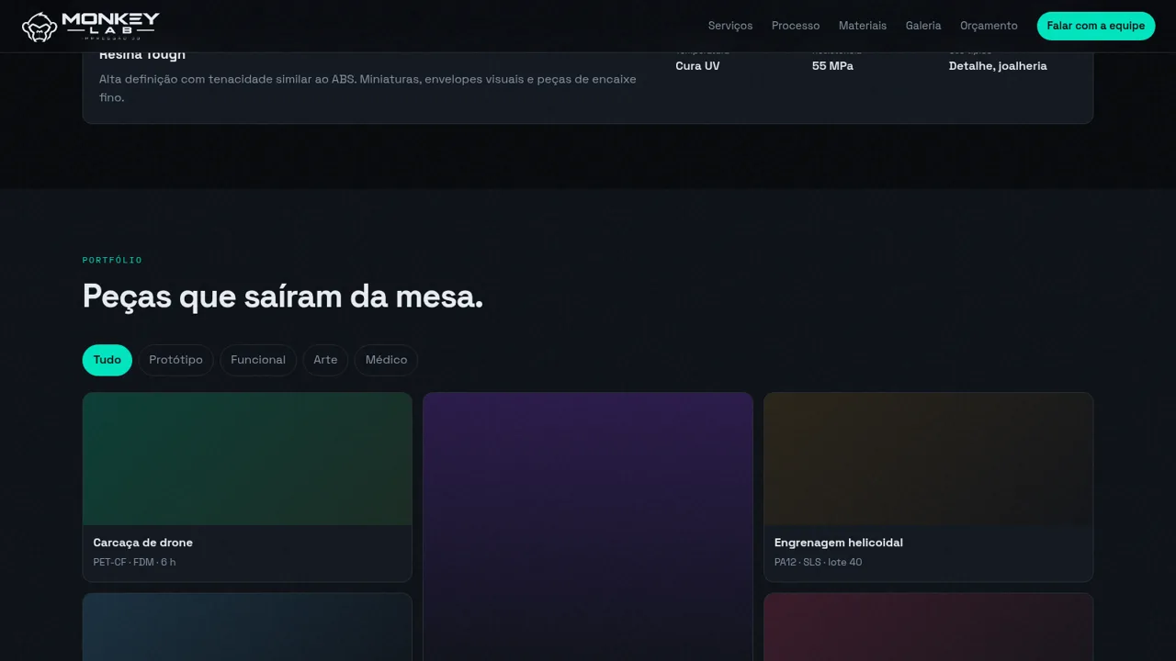Choose the Médico filter chip

point(386,360)
